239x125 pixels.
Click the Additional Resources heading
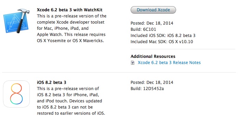point(153,56)
